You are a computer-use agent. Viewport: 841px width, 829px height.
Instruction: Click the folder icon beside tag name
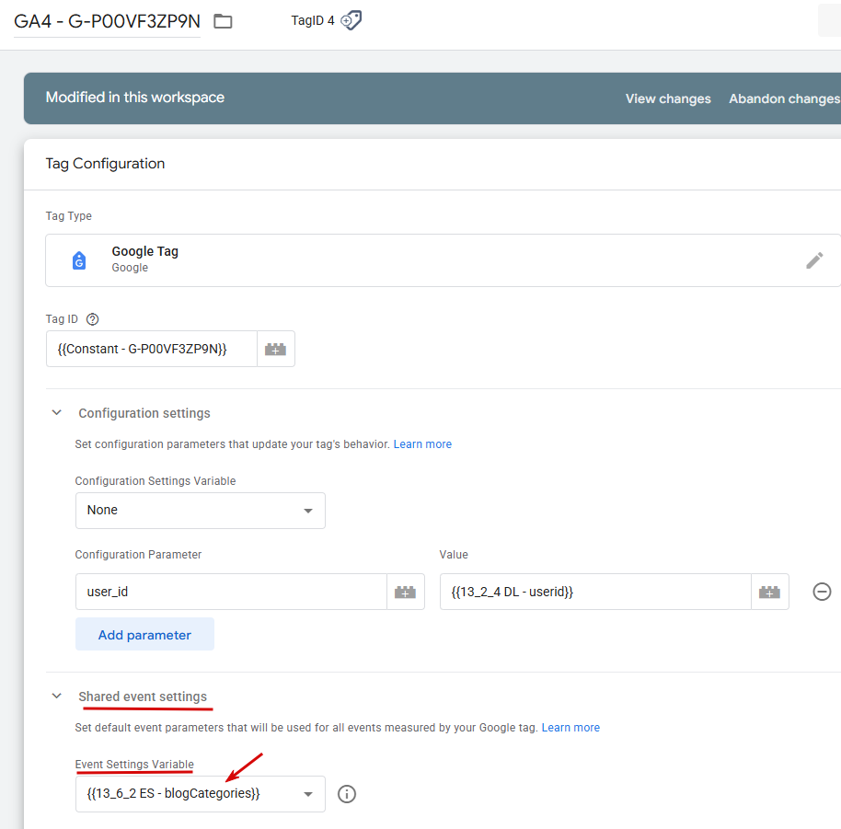tap(223, 21)
